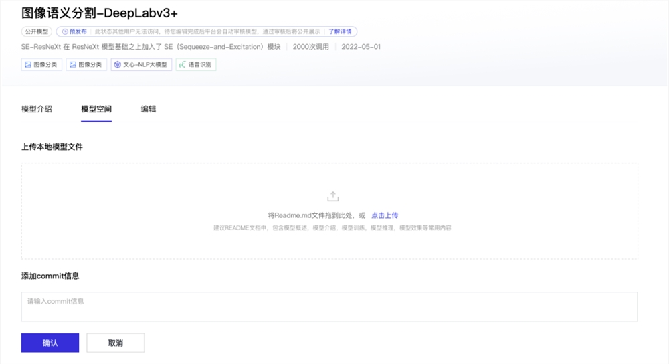Viewport: 669px width, 364px height.
Task: Click the 点击上传 link
Action: pos(385,215)
